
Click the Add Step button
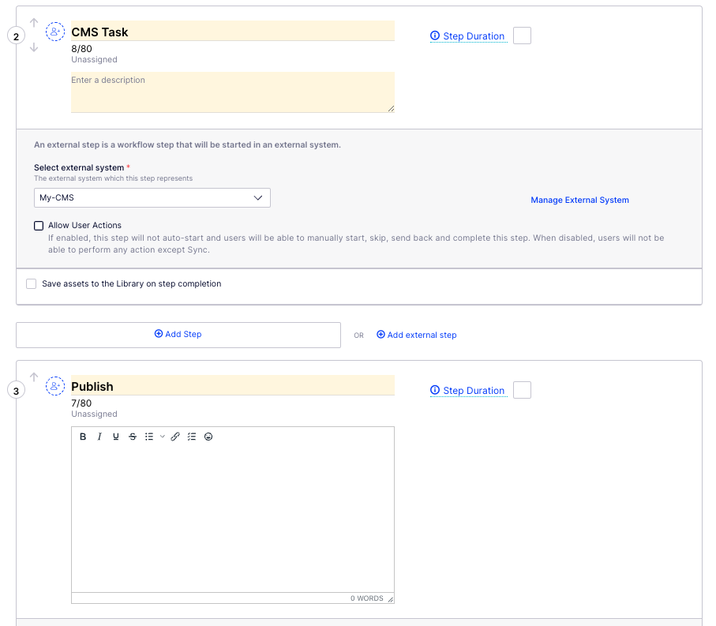click(x=178, y=335)
